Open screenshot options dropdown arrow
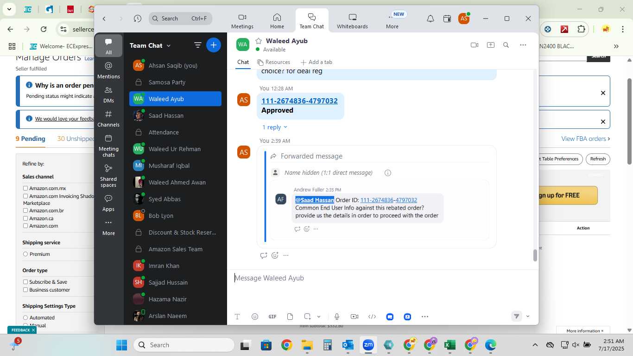Screen dimensions: 633x356 point(319,317)
